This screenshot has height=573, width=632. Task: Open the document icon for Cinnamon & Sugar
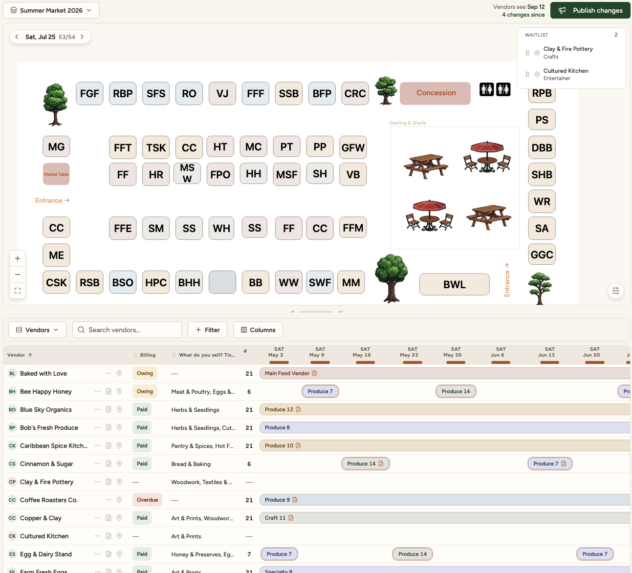point(109,464)
